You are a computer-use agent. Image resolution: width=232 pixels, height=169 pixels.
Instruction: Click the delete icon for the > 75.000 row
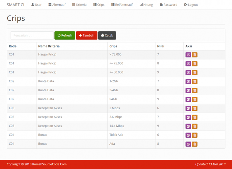(195, 55)
